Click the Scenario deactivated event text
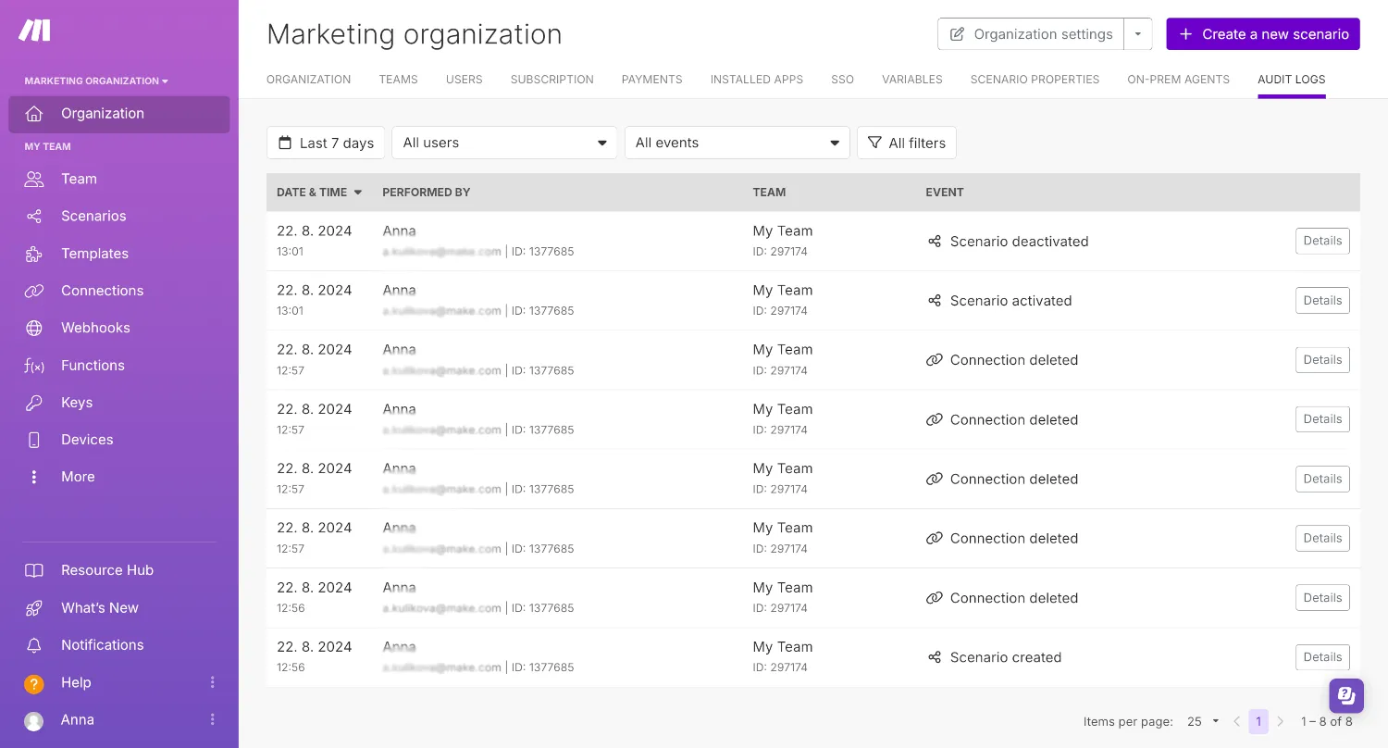Viewport: 1388px width, 748px height. pyautogui.click(x=1019, y=242)
